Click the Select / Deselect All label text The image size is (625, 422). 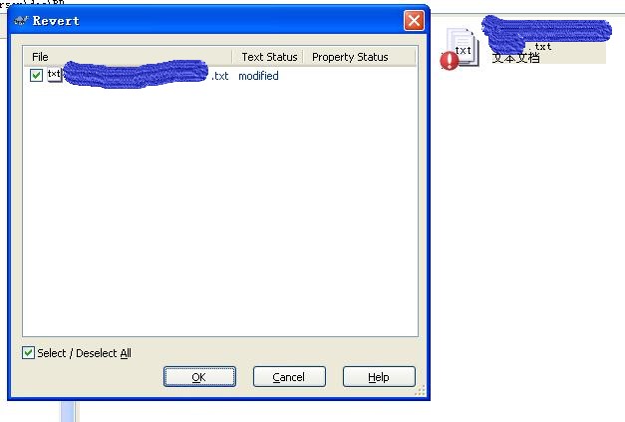pos(84,353)
